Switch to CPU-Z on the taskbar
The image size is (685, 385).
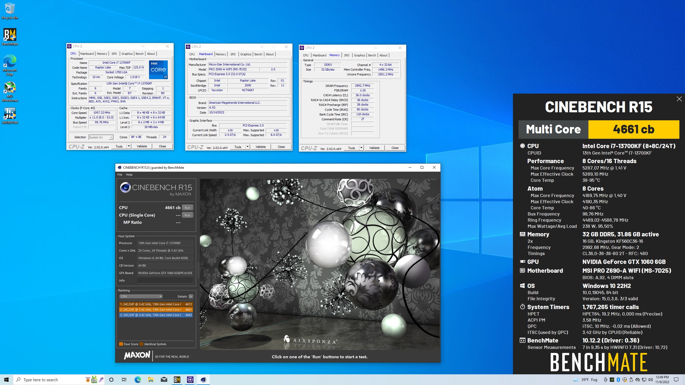click(x=190, y=380)
